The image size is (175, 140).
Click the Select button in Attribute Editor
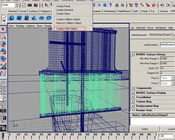tap(145, 129)
